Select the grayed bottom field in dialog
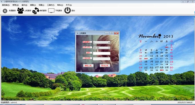The height and width of the screenshot is (105, 195). tap(102, 59)
